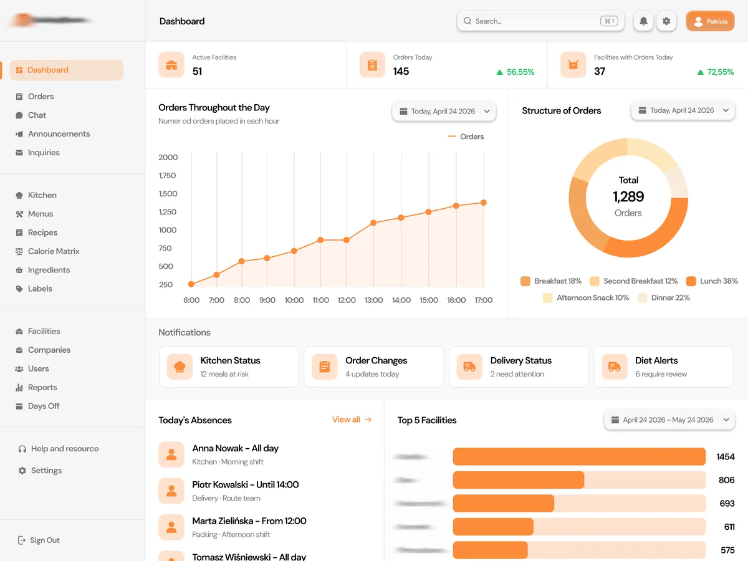748x561 pixels.
Task: Click the Kitchen Status chef hat icon
Action: click(180, 367)
